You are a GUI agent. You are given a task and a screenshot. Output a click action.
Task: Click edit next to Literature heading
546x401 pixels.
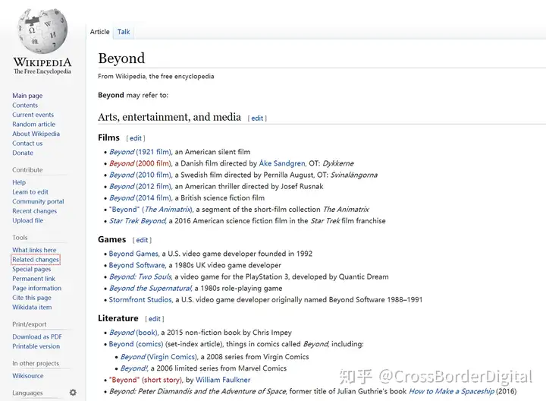coord(155,319)
